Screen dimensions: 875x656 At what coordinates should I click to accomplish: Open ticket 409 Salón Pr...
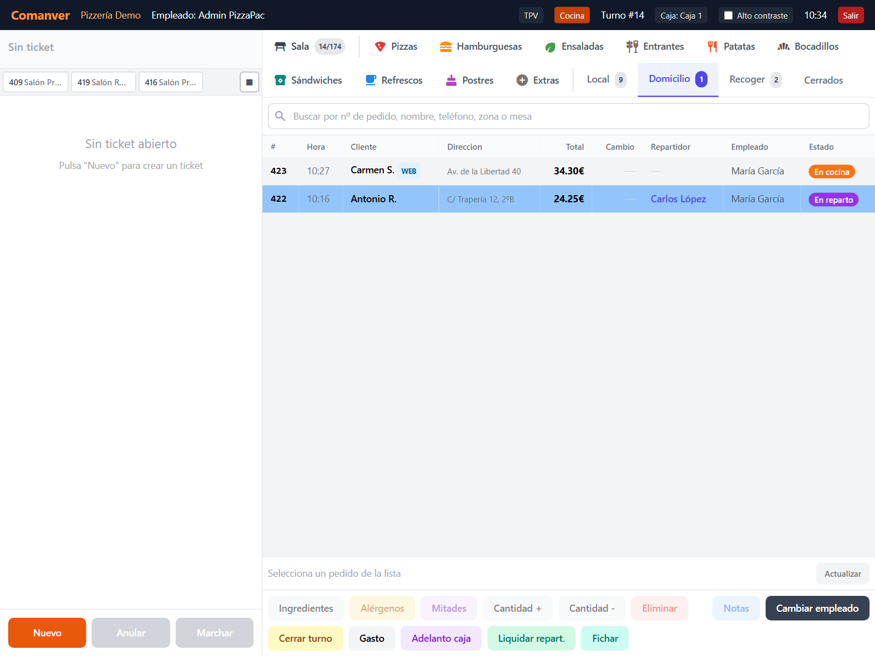(x=36, y=82)
